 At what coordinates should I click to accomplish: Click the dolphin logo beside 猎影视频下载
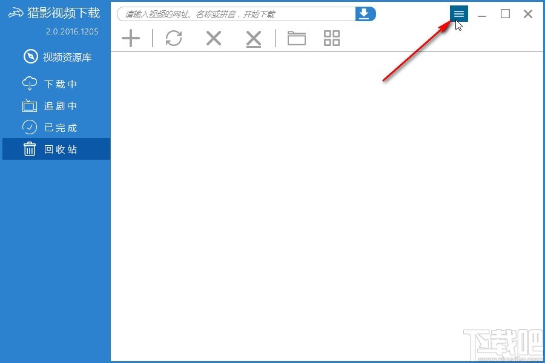(x=16, y=13)
